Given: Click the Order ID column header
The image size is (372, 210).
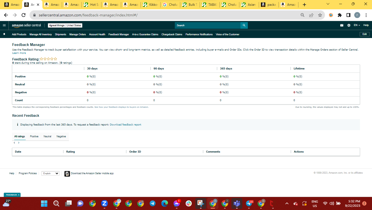Looking at the screenshot, I should [x=135, y=152].
